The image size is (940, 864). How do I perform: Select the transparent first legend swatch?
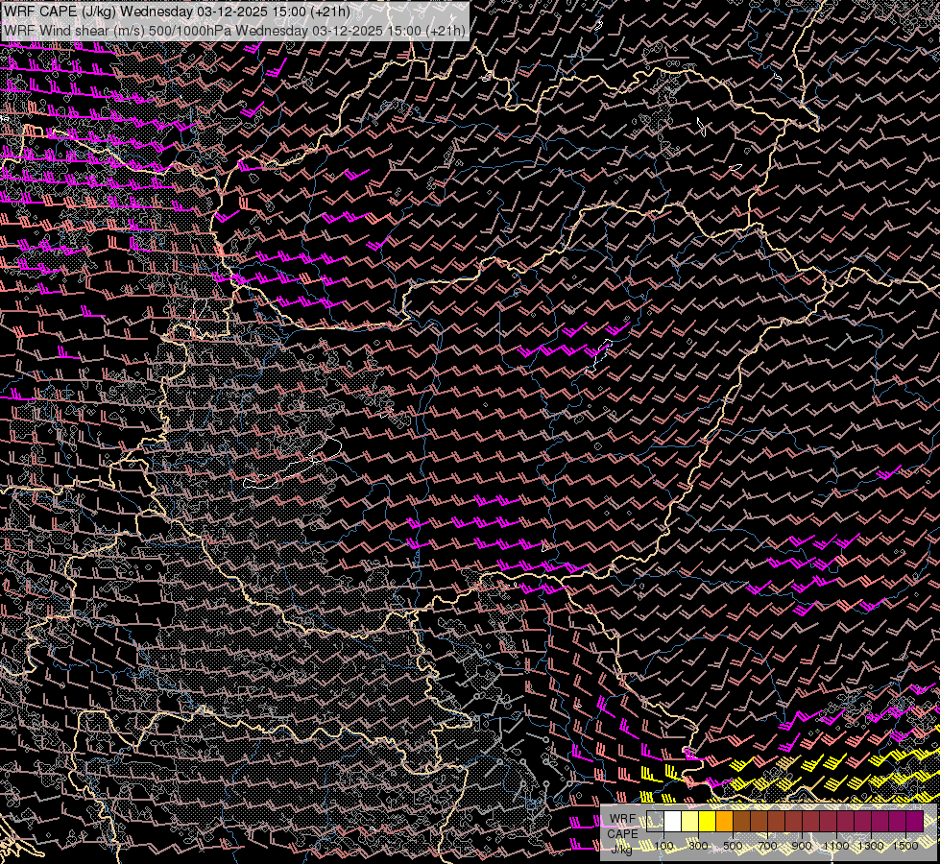[x=655, y=821]
